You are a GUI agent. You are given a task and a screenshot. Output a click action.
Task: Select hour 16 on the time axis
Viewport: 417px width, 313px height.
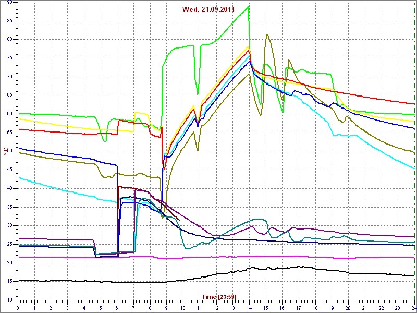[281, 308]
